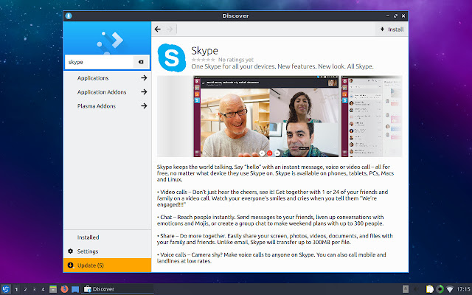This screenshot has height=295, width=472.
Task: Open the Skype contacts list screenshot
Action: click(x=372, y=117)
